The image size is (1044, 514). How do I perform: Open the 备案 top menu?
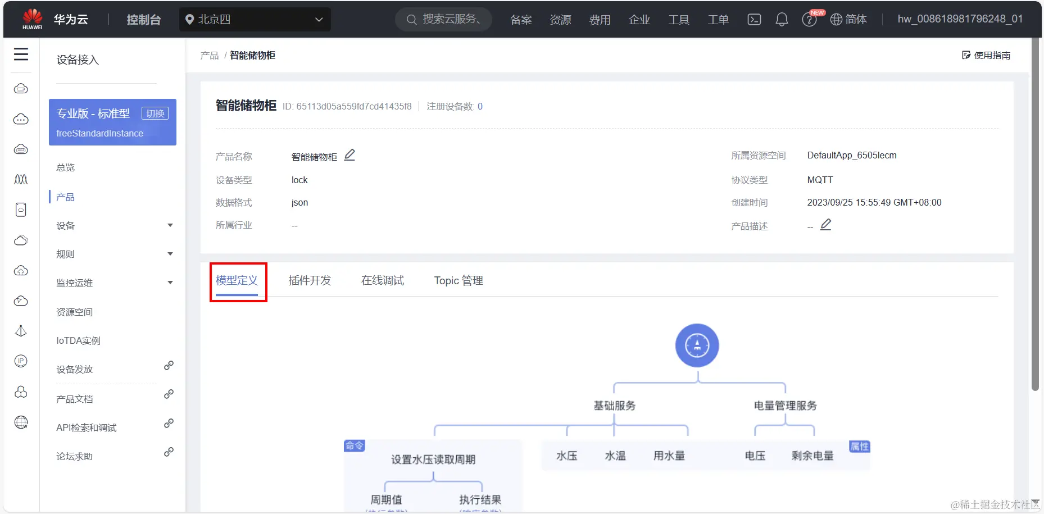(521, 20)
